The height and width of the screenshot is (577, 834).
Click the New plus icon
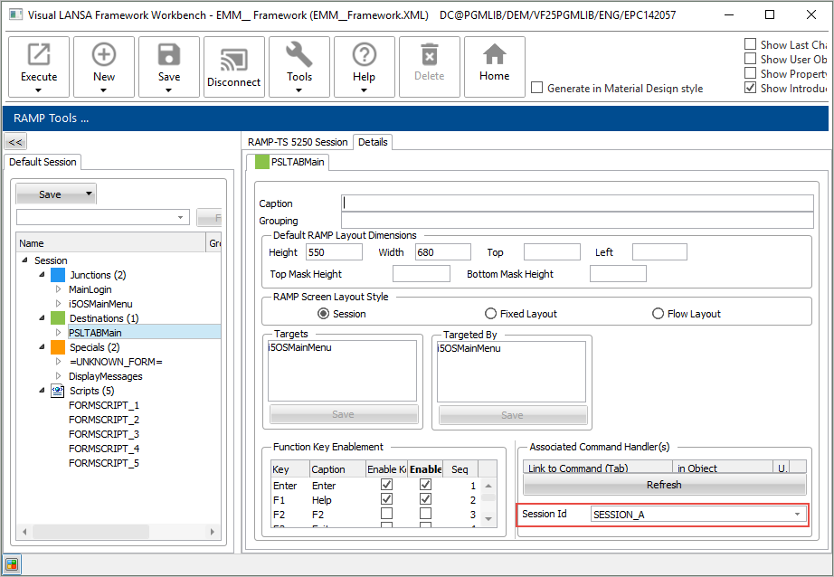[104, 55]
